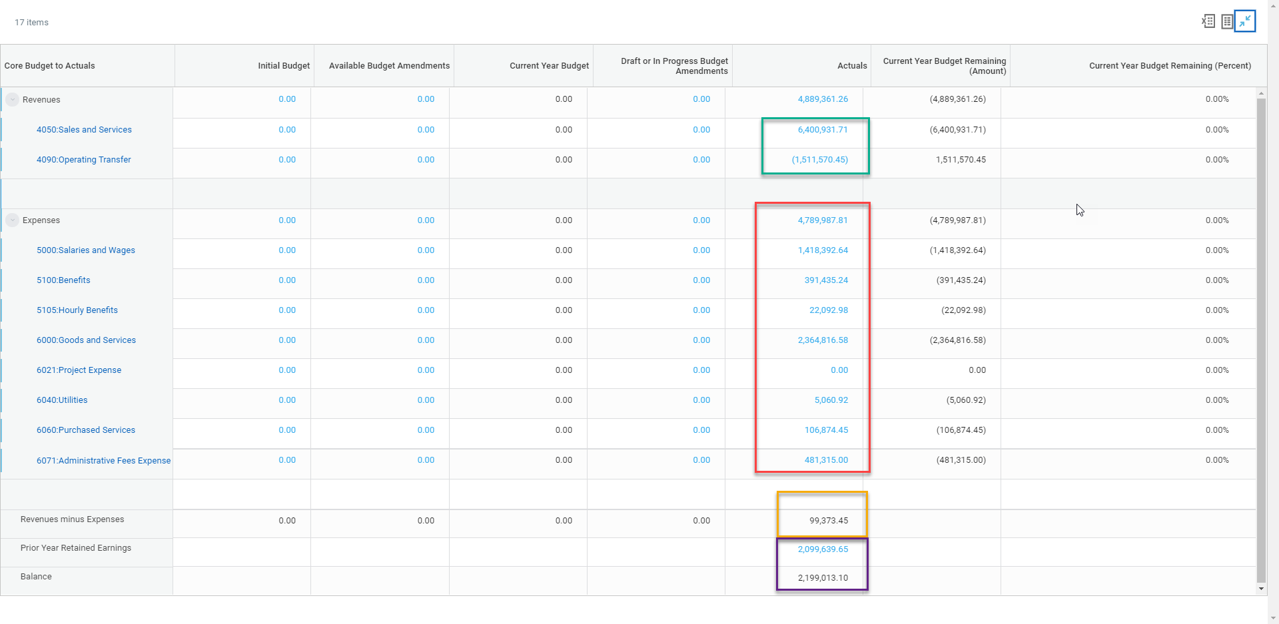Click the grid view table icon
Viewport: 1279px width, 624px height.
(1226, 21)
